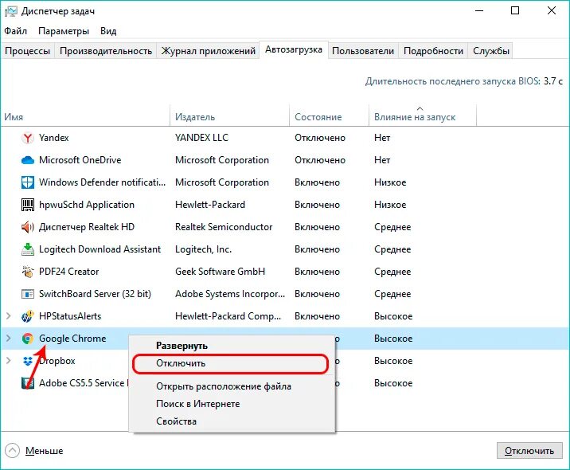570x470 pixels.
Task: Click Низкое impact in Windows Defender row
Action: point(390,182)
